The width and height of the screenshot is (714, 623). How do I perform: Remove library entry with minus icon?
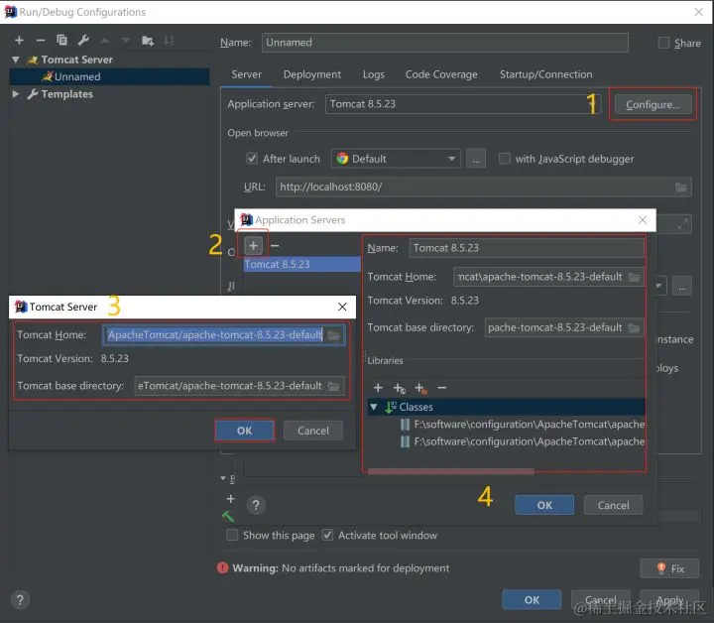(x=441, y=388)
